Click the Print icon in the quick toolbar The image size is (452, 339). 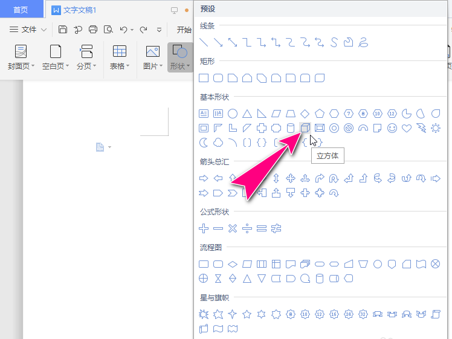pyautogui.click(x=93, y=30)
